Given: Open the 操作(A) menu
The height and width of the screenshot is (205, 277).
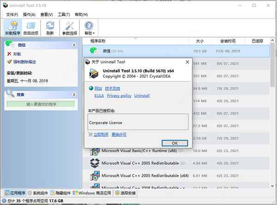Looking at the screenshot, I should pyautogui.click(x=29, y=14).
